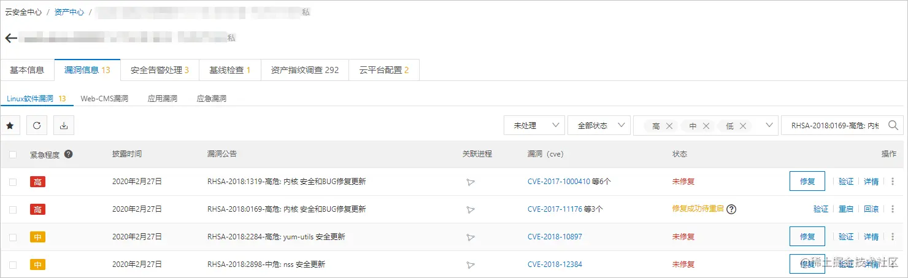Click the RHSA-2018:1319-高危 kernel announcement text
The width and height of the screenshot is (908, 278).
coord(287,182)
